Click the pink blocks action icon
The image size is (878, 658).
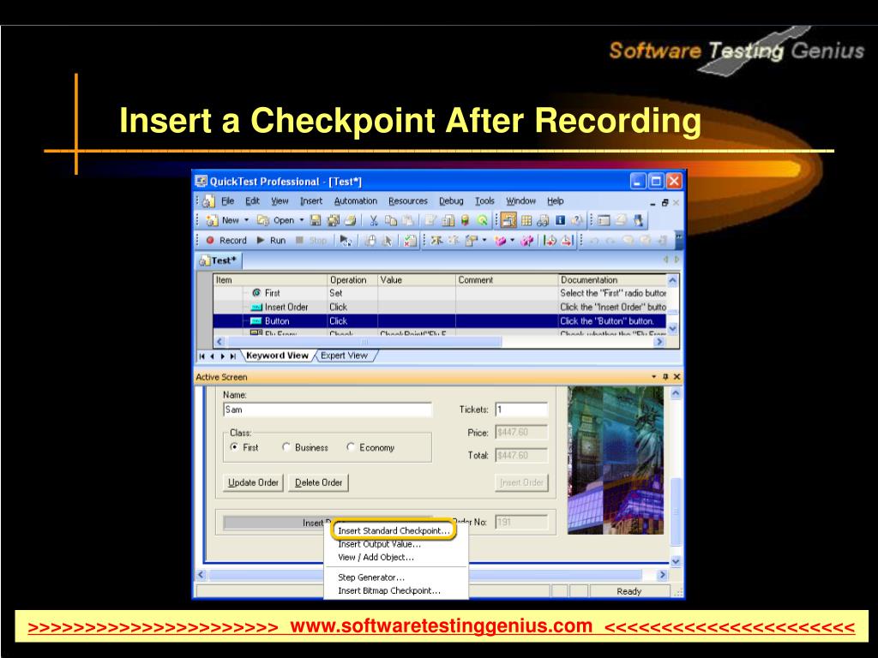click(500, 241)
